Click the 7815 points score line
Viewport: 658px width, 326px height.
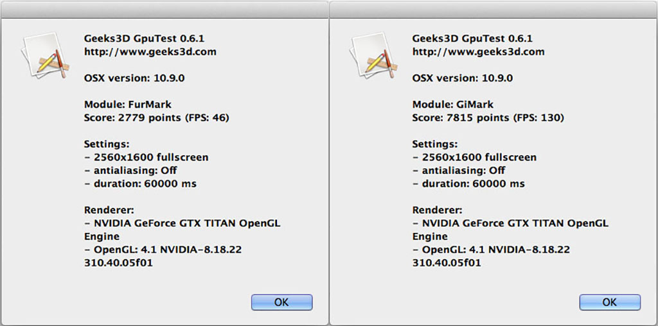coord(488,118)
